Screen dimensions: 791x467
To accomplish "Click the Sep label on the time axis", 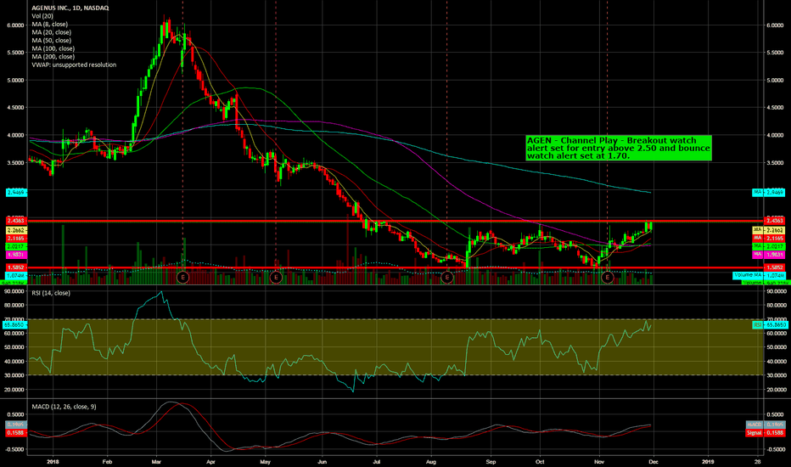I will point(491,461).
